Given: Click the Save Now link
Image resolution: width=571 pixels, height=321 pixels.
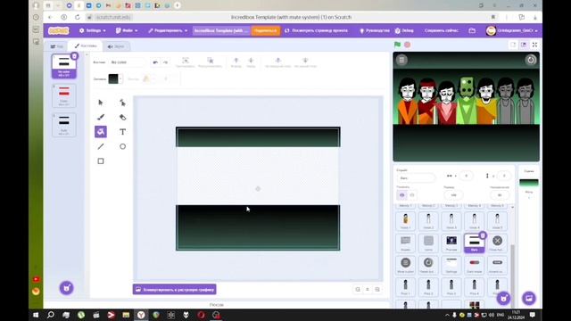Looking at the screenshot, I should click(x=442, y=30).
